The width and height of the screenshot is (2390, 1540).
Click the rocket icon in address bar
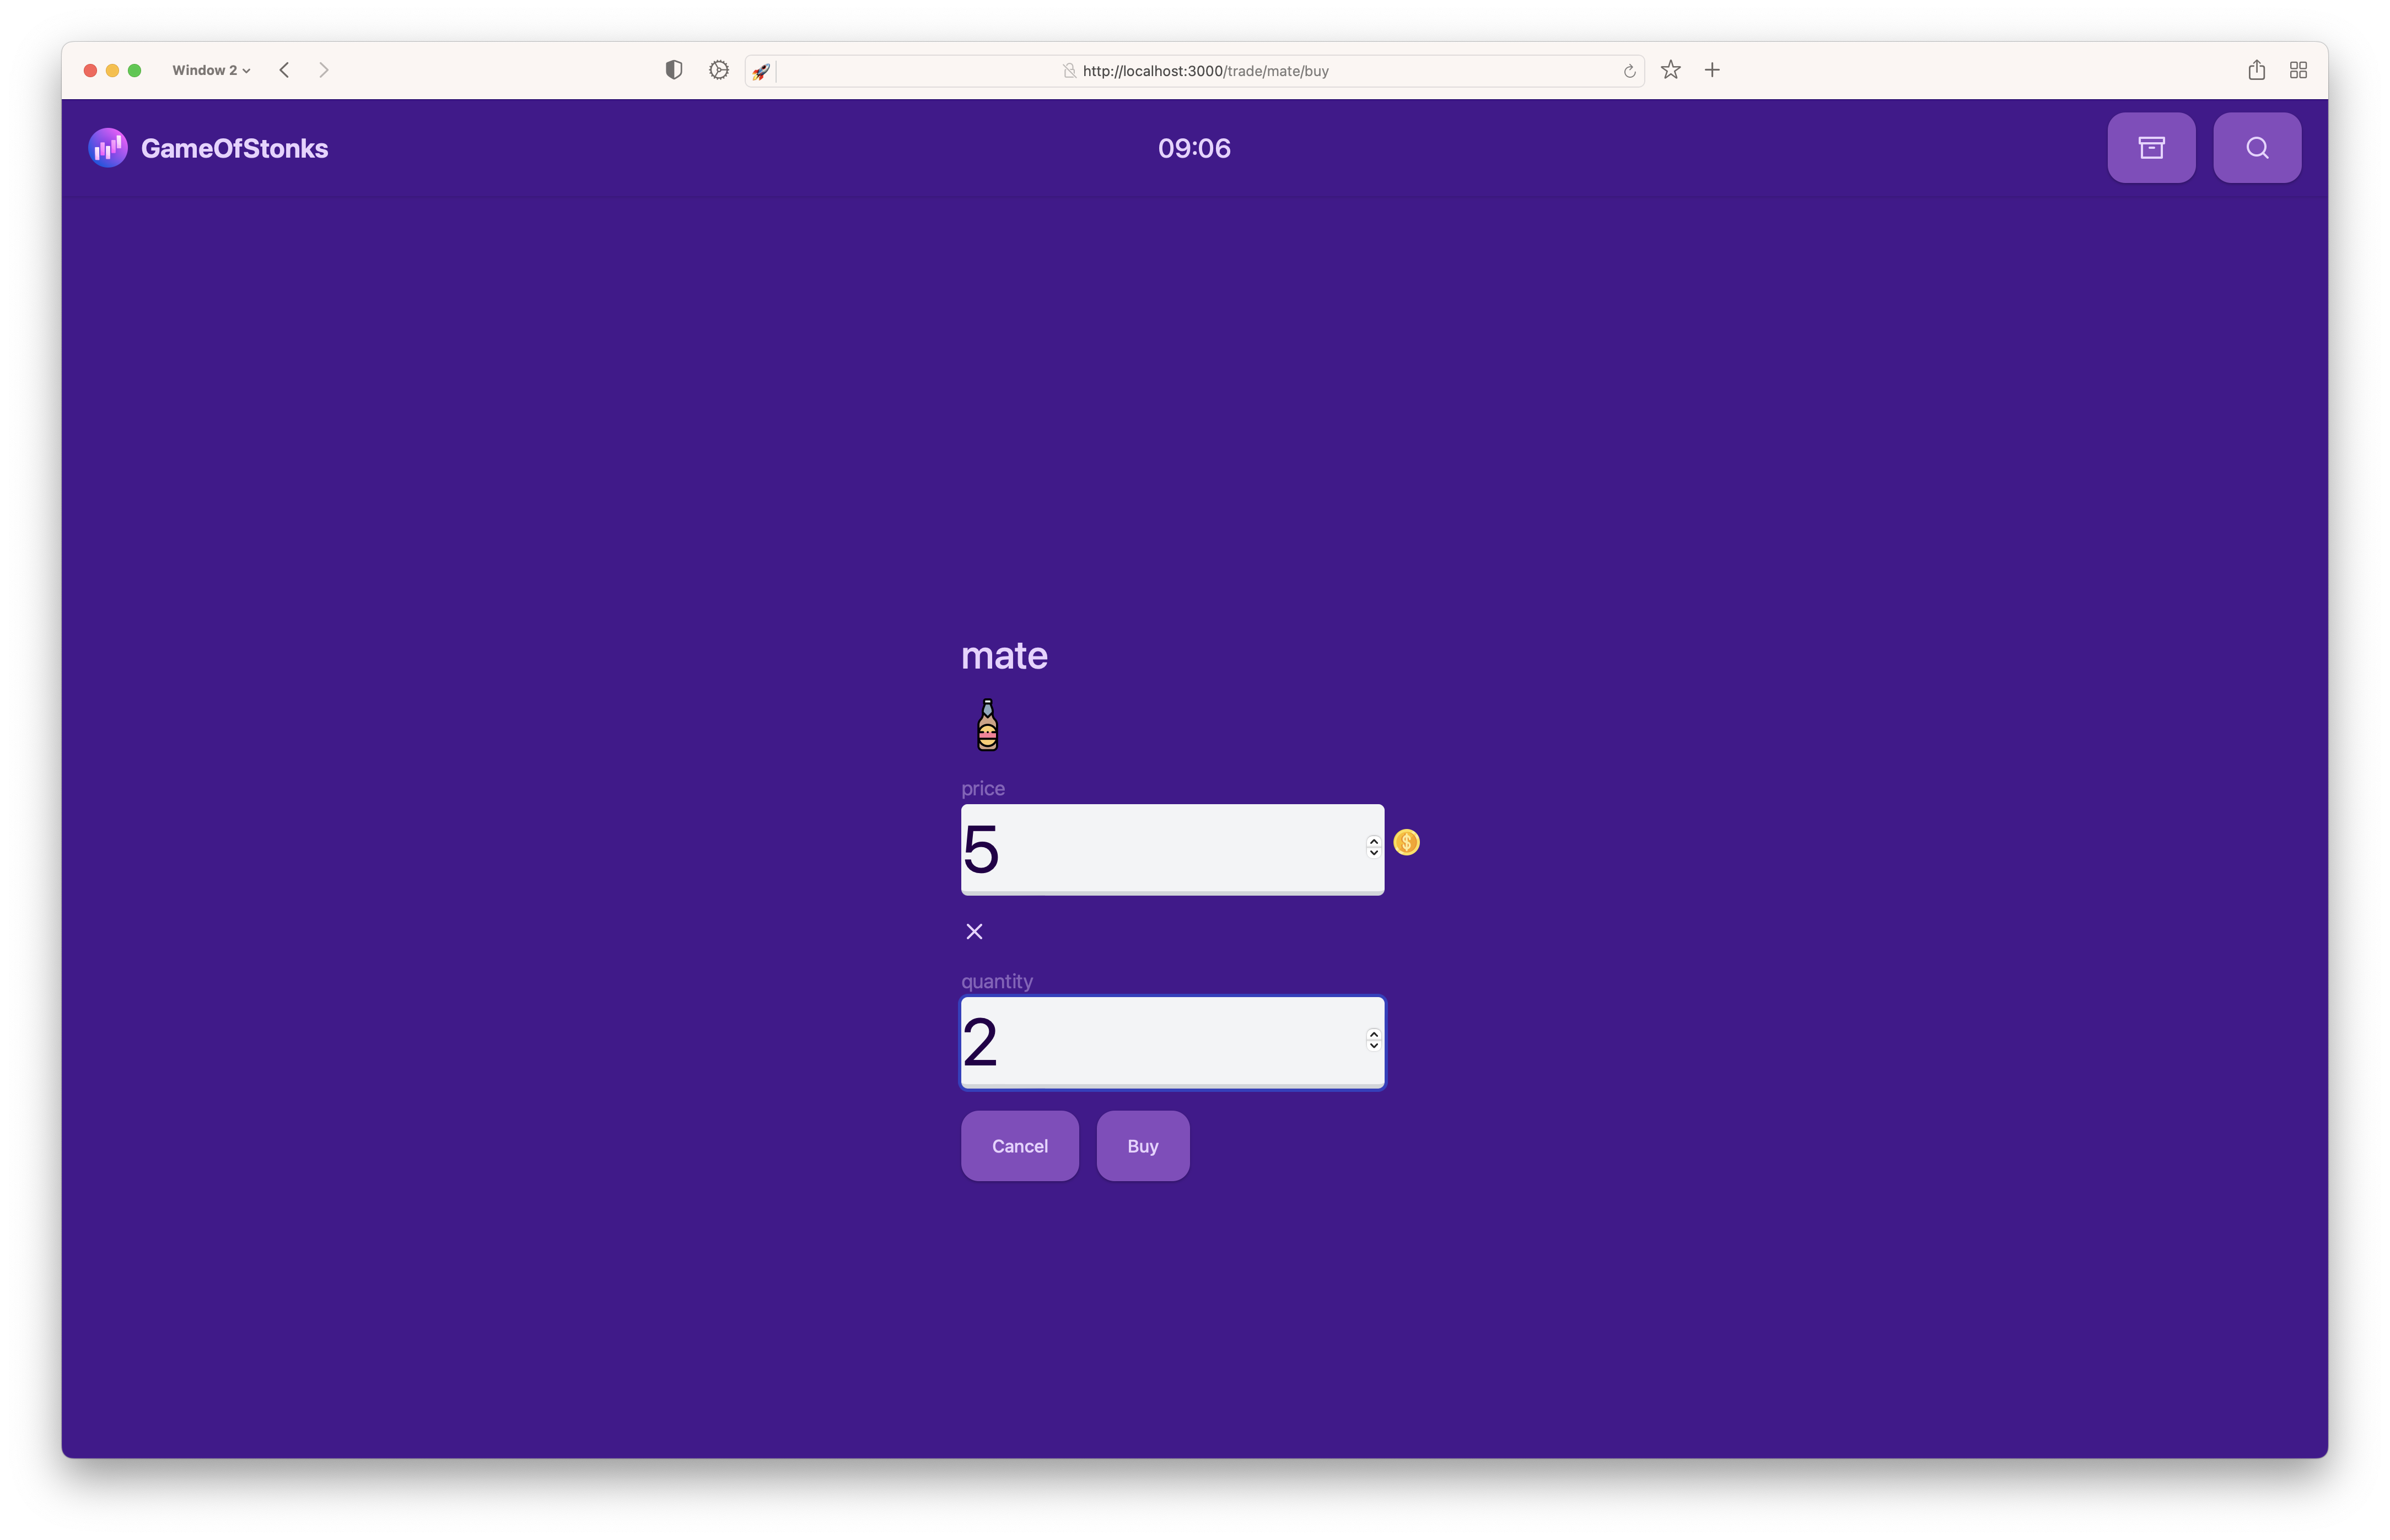(761, 71)
